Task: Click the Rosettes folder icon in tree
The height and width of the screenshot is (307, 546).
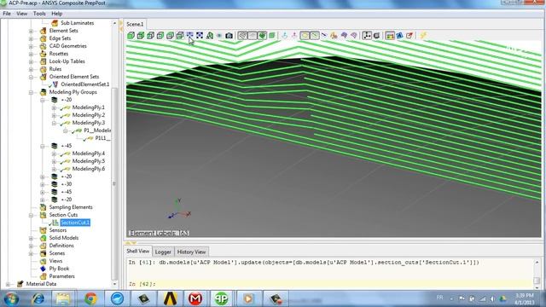Action: pos(44,54)
